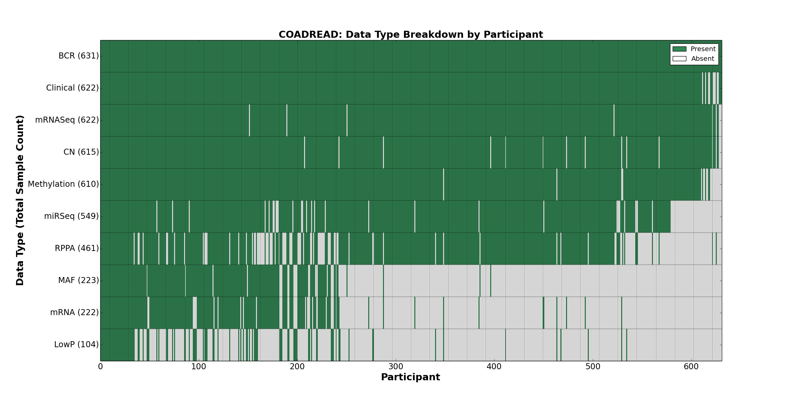Click the Absent legend text label
Image resolution: width=802 pixels, height=401 pixels.
[703, 59]
